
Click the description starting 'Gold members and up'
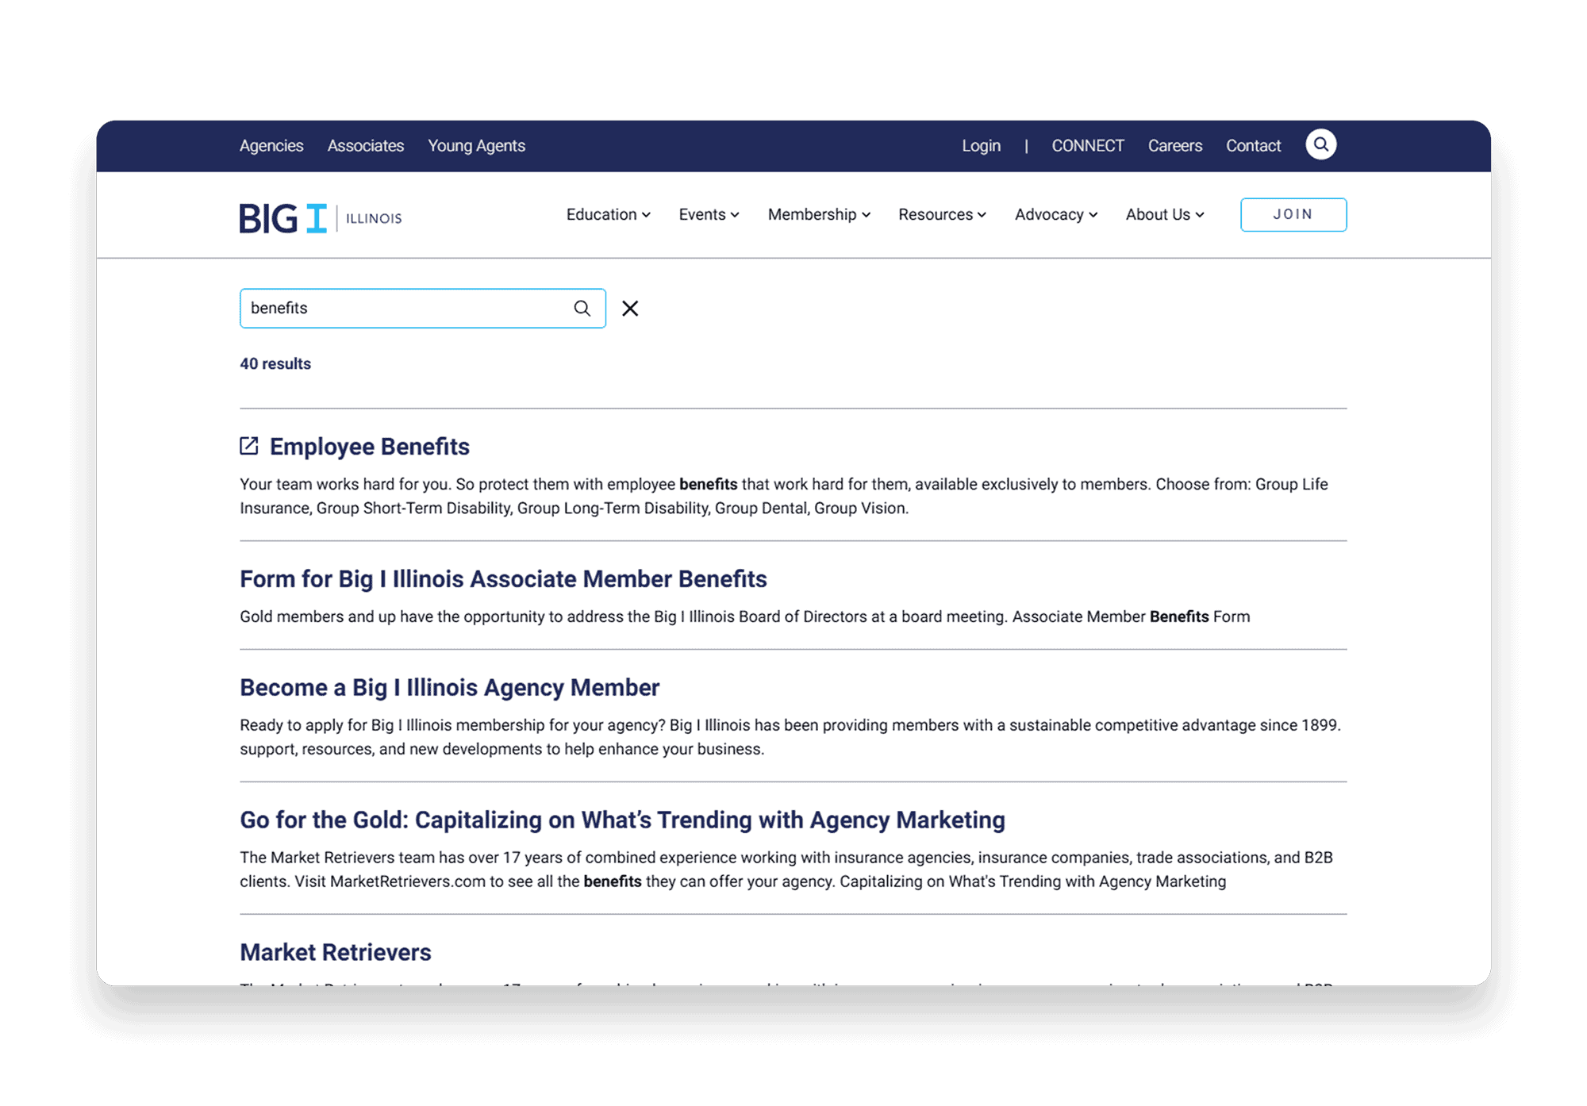[x=744, y=616]
